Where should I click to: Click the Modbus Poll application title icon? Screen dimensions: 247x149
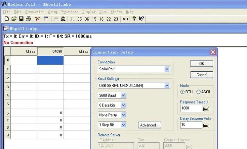[4, 4]
